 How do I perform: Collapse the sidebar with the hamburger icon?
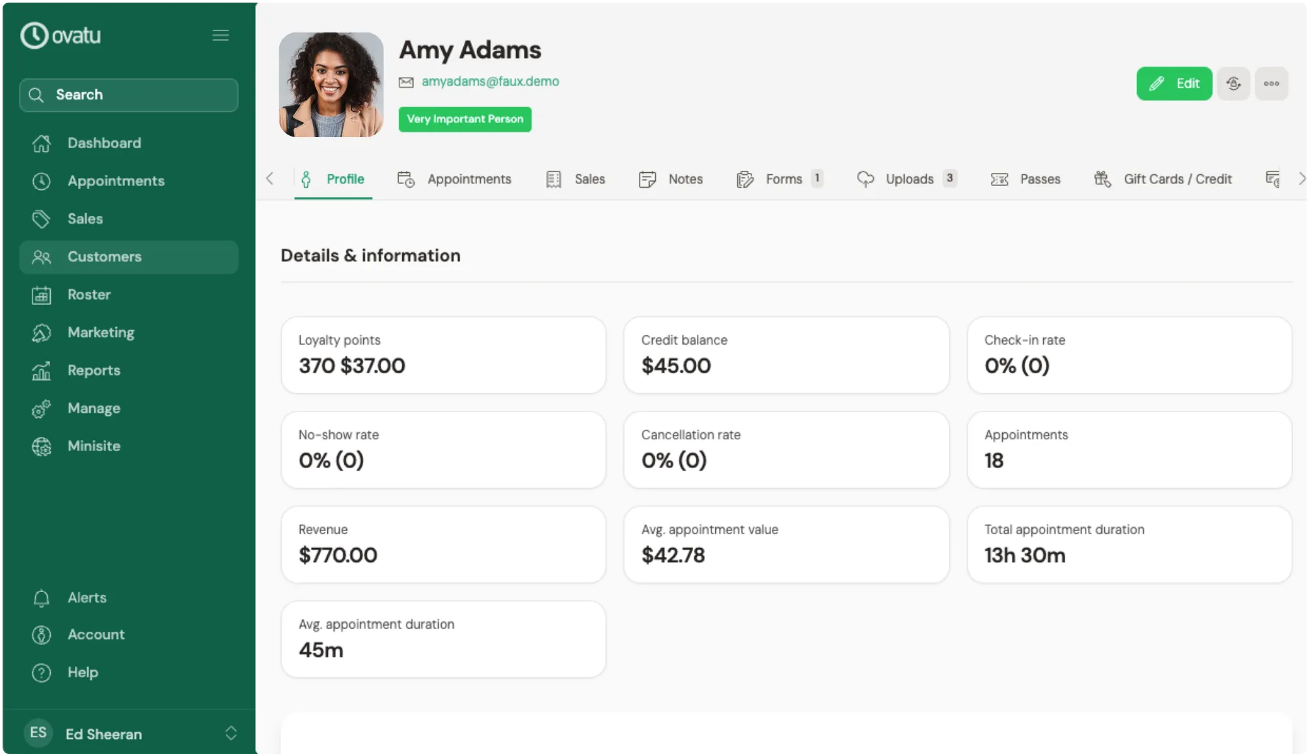click(x=221, y=35)
